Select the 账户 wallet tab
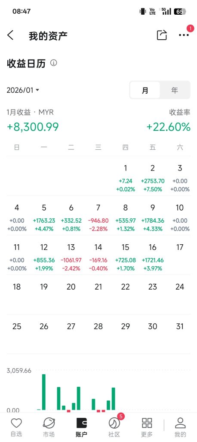 81,427
